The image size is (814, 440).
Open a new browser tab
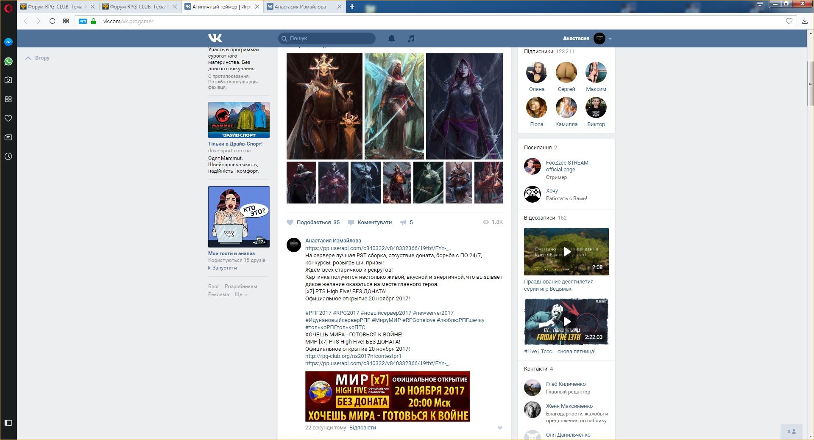pos(352,6)
